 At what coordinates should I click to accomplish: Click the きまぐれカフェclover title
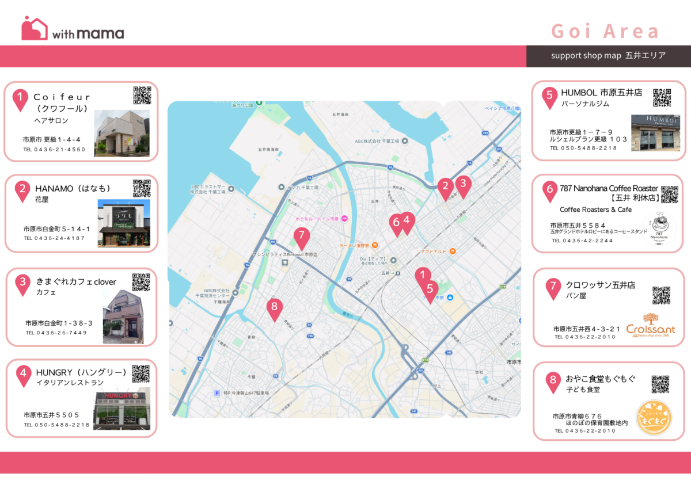click(77, 282)
